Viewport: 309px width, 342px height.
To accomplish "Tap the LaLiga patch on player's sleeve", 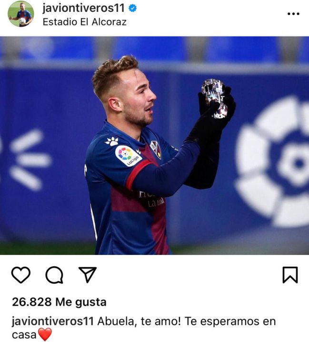I will [x=128, y=155].
